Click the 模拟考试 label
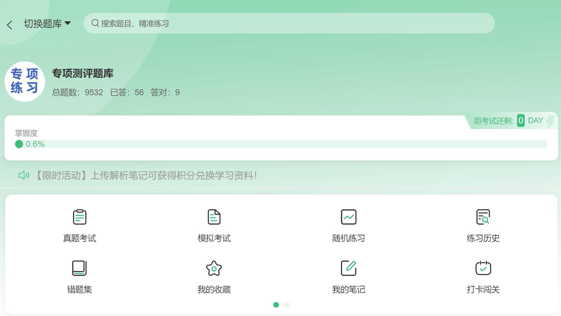561x316 pixels. (214, 238)
